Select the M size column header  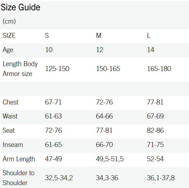pos(99,36)
